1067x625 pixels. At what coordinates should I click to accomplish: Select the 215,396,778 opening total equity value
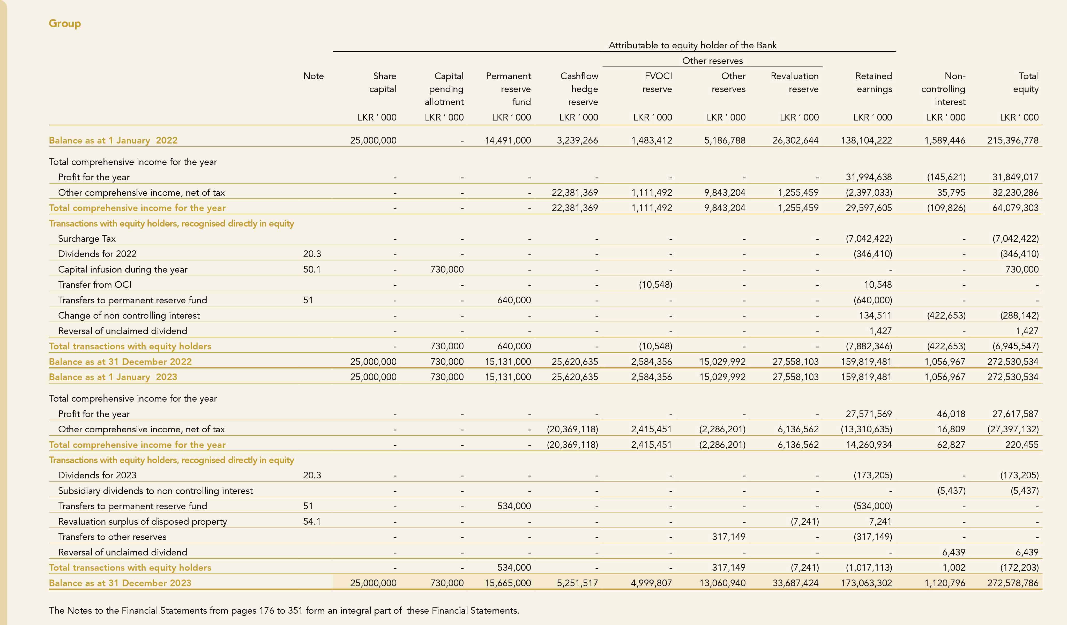click(1012, 140)
